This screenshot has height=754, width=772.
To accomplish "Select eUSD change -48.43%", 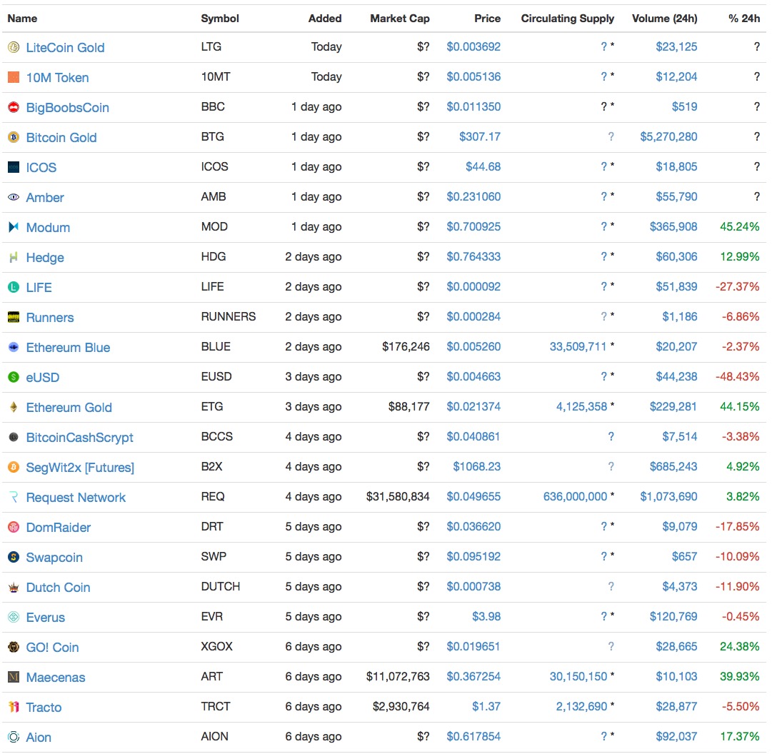I will coord(738,377).
